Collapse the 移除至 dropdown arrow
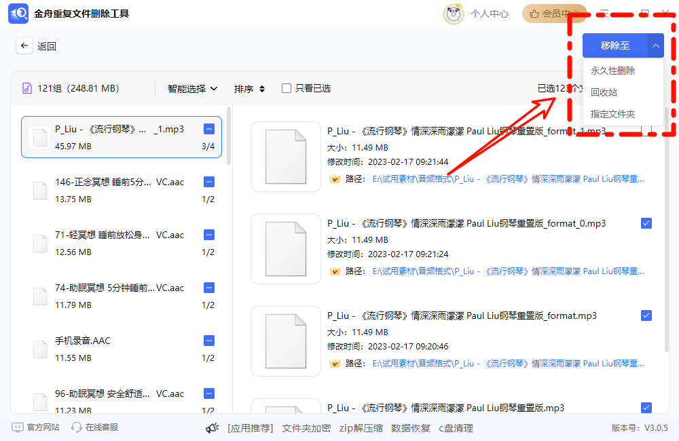Image resolution: width=679 pixels, height=441 pixels. [x=656, y=45]
